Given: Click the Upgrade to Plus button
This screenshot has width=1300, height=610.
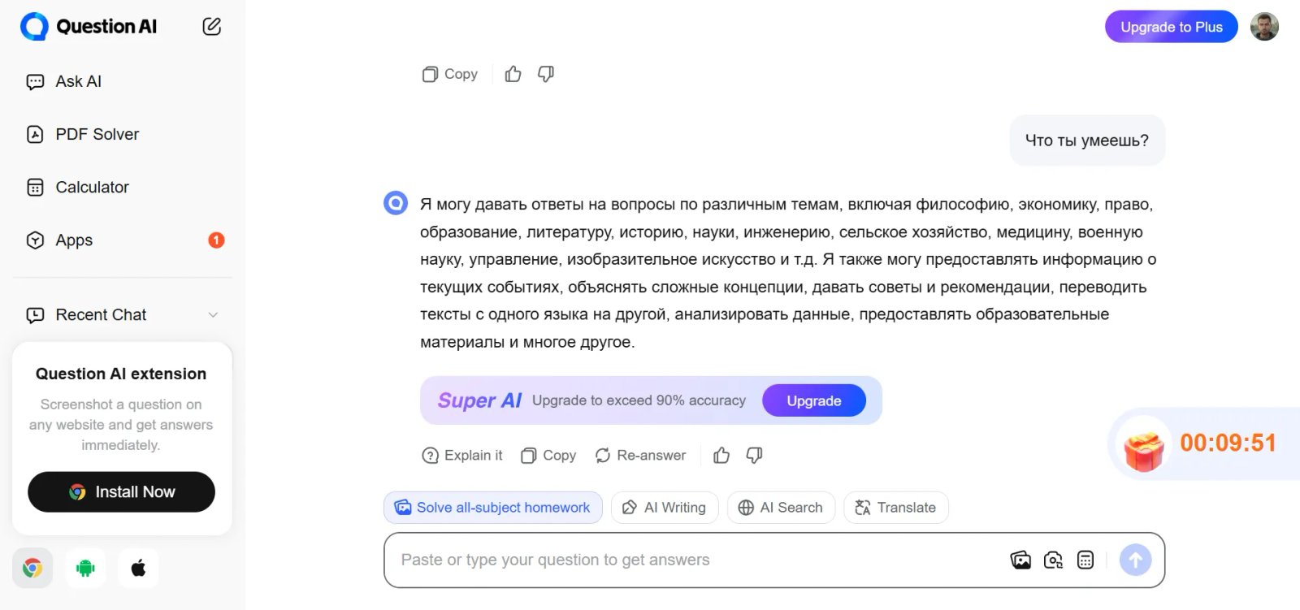Looking at the screenshot, I should (x=1171, y=26).
